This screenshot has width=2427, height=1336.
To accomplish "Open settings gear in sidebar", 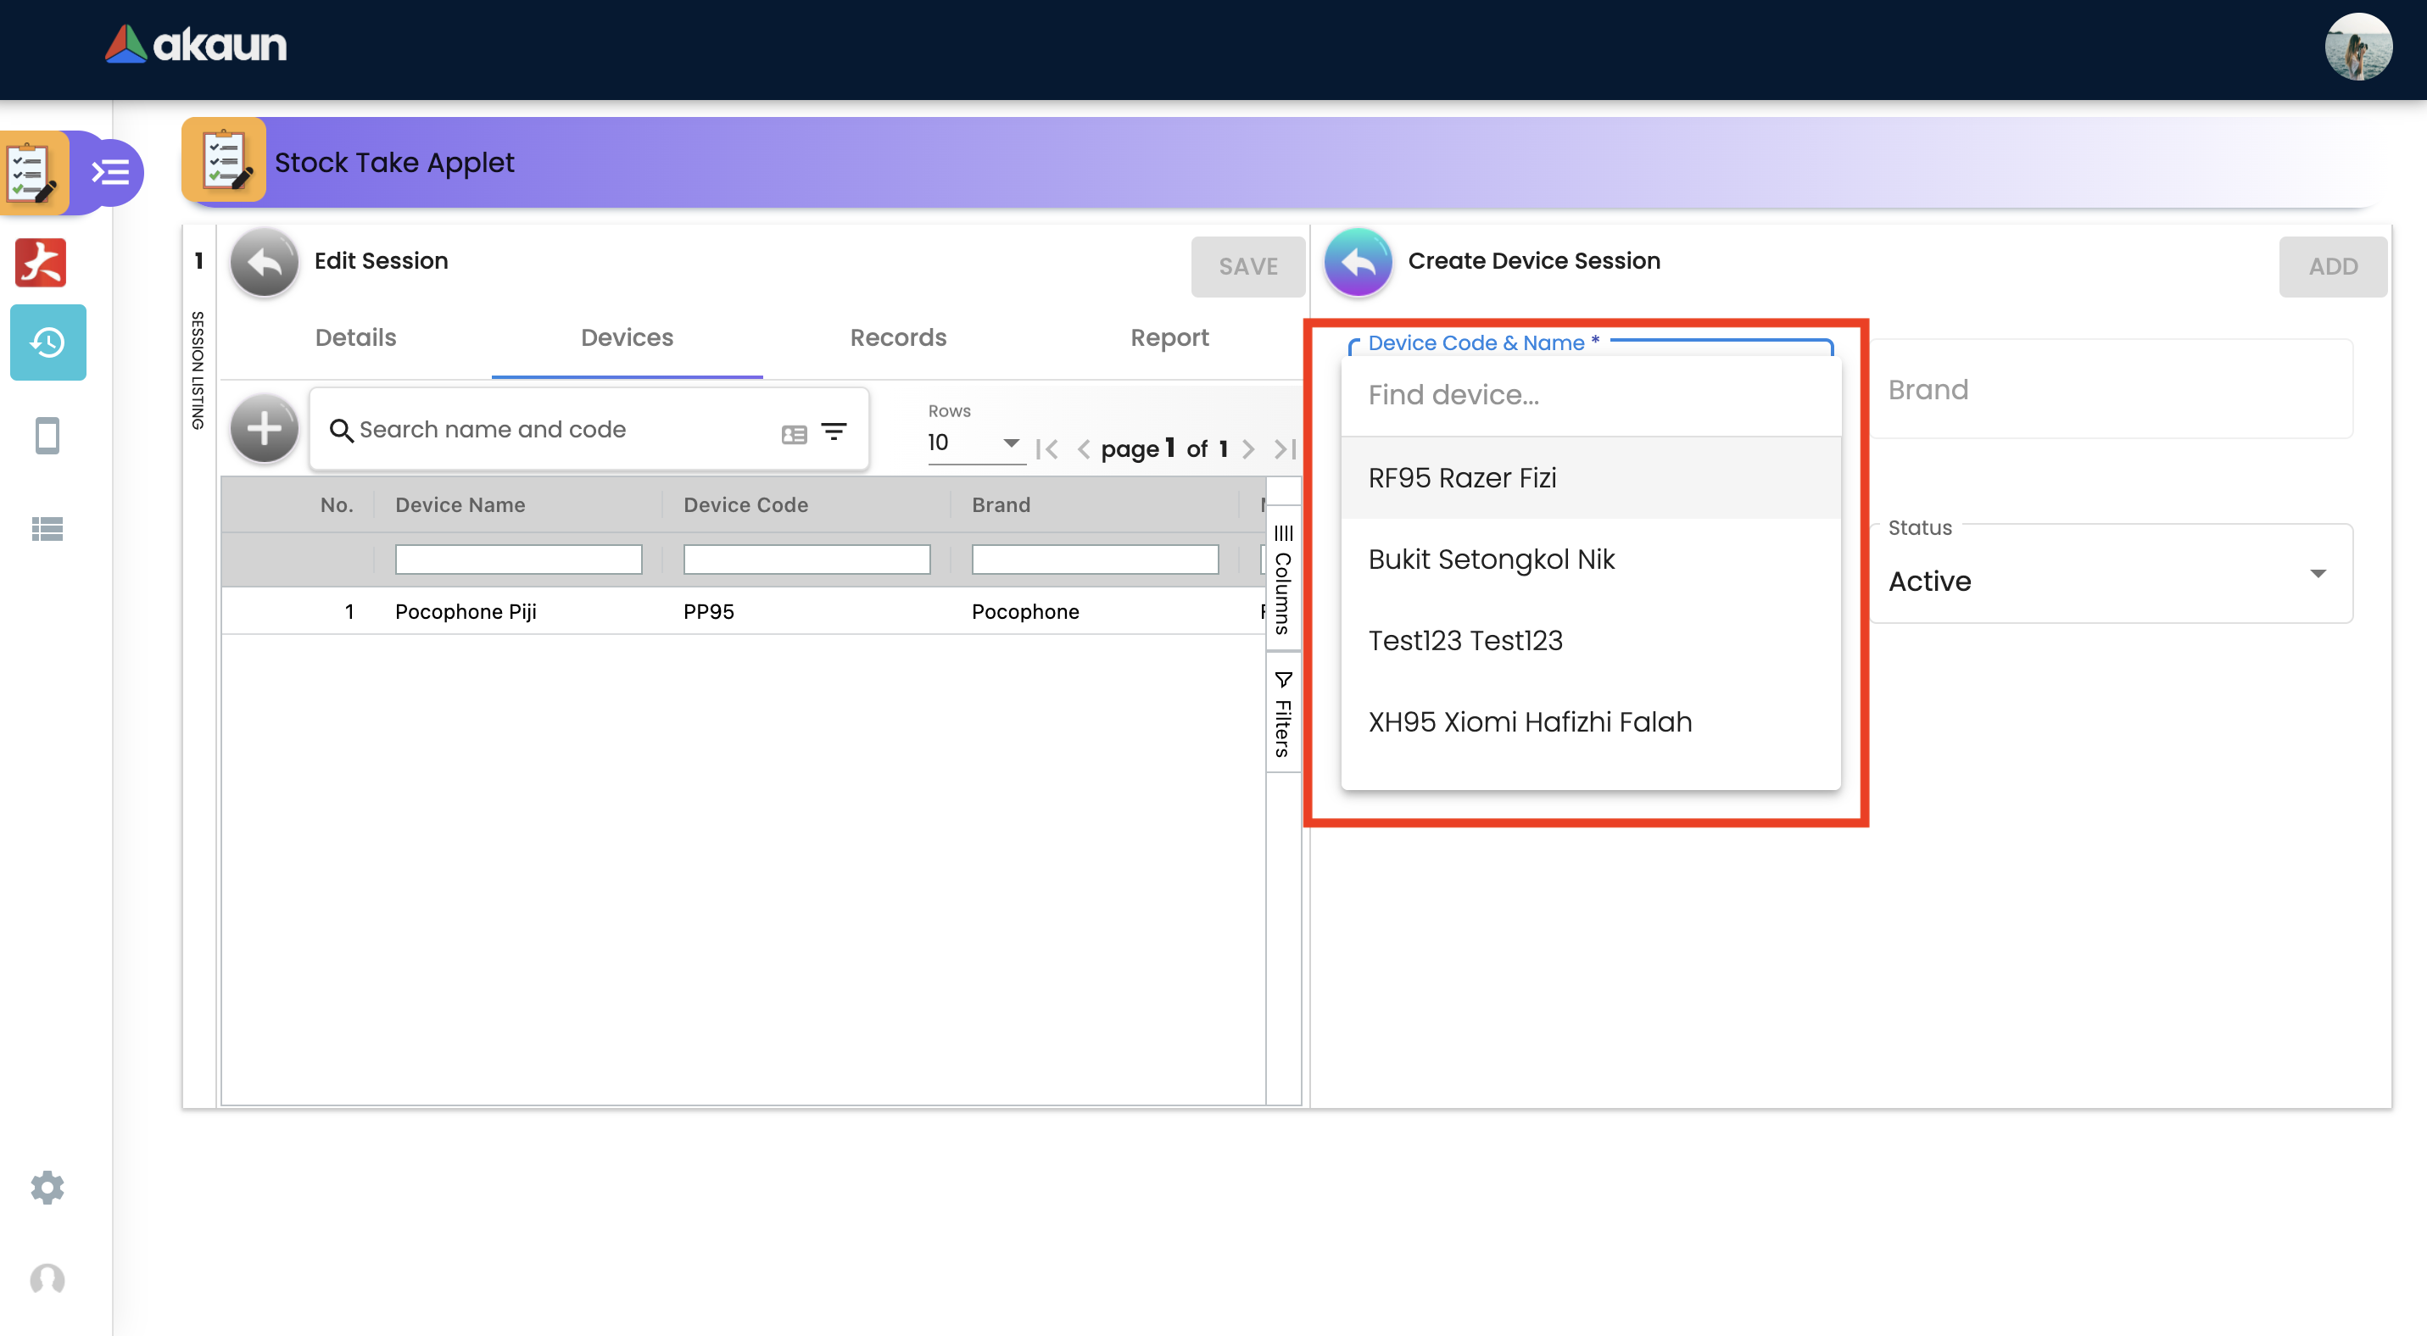I will [x=47, y=1188].
